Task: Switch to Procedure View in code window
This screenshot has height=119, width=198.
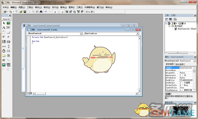Action: pos(28,93)
